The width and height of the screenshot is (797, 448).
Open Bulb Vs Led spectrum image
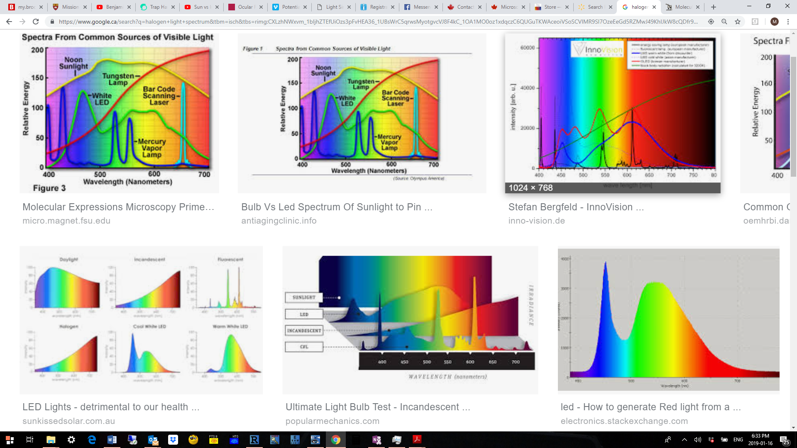[362, 113]
